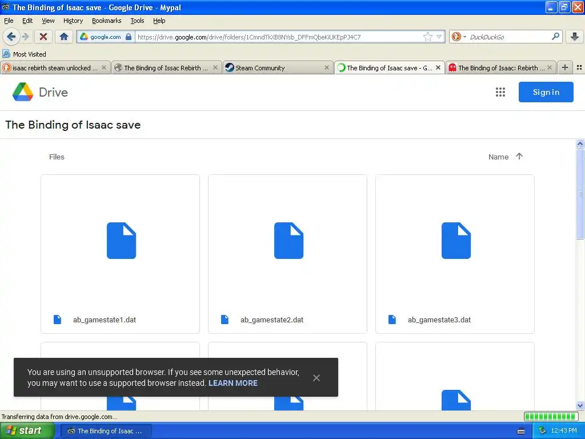Click the vertical scrollbar thumb
This screenshot has height=439, width=585.
[x=580, y=193]
